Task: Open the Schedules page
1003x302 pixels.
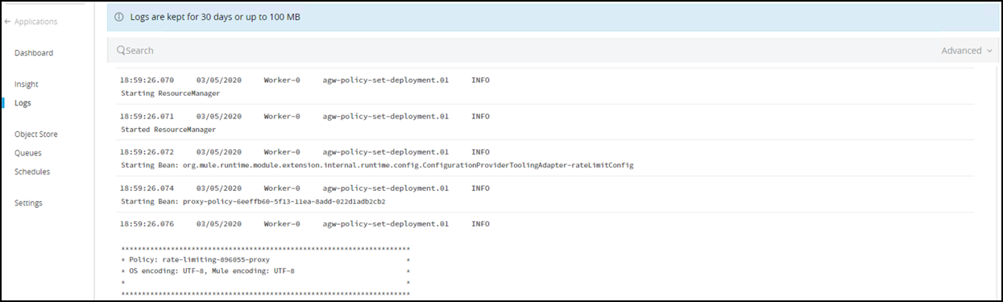Action: [32, 172]
